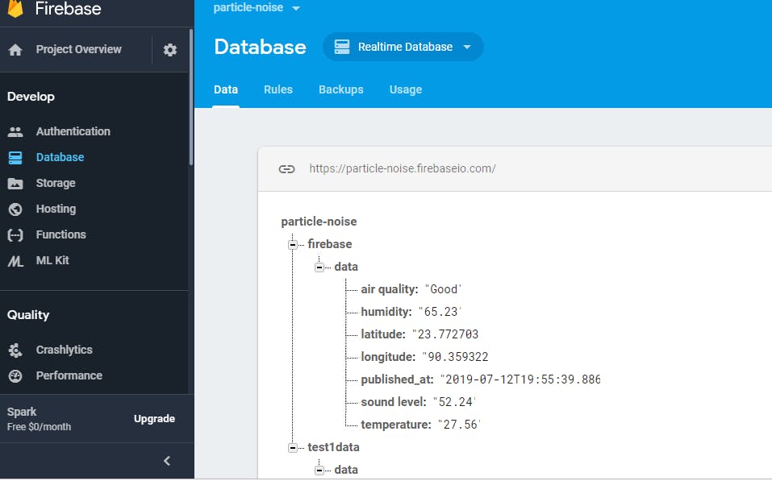The width and height of the screenshot is (772, 481).
Task: Click the ML Kit icon
Action: tap(15, 261)
